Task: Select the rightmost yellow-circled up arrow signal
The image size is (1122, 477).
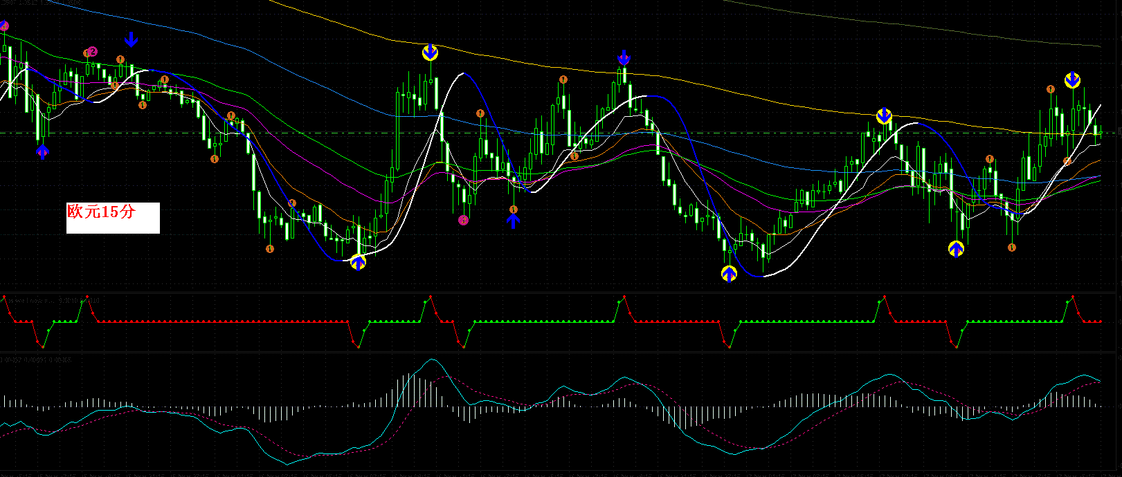Action: click(956, 249)
